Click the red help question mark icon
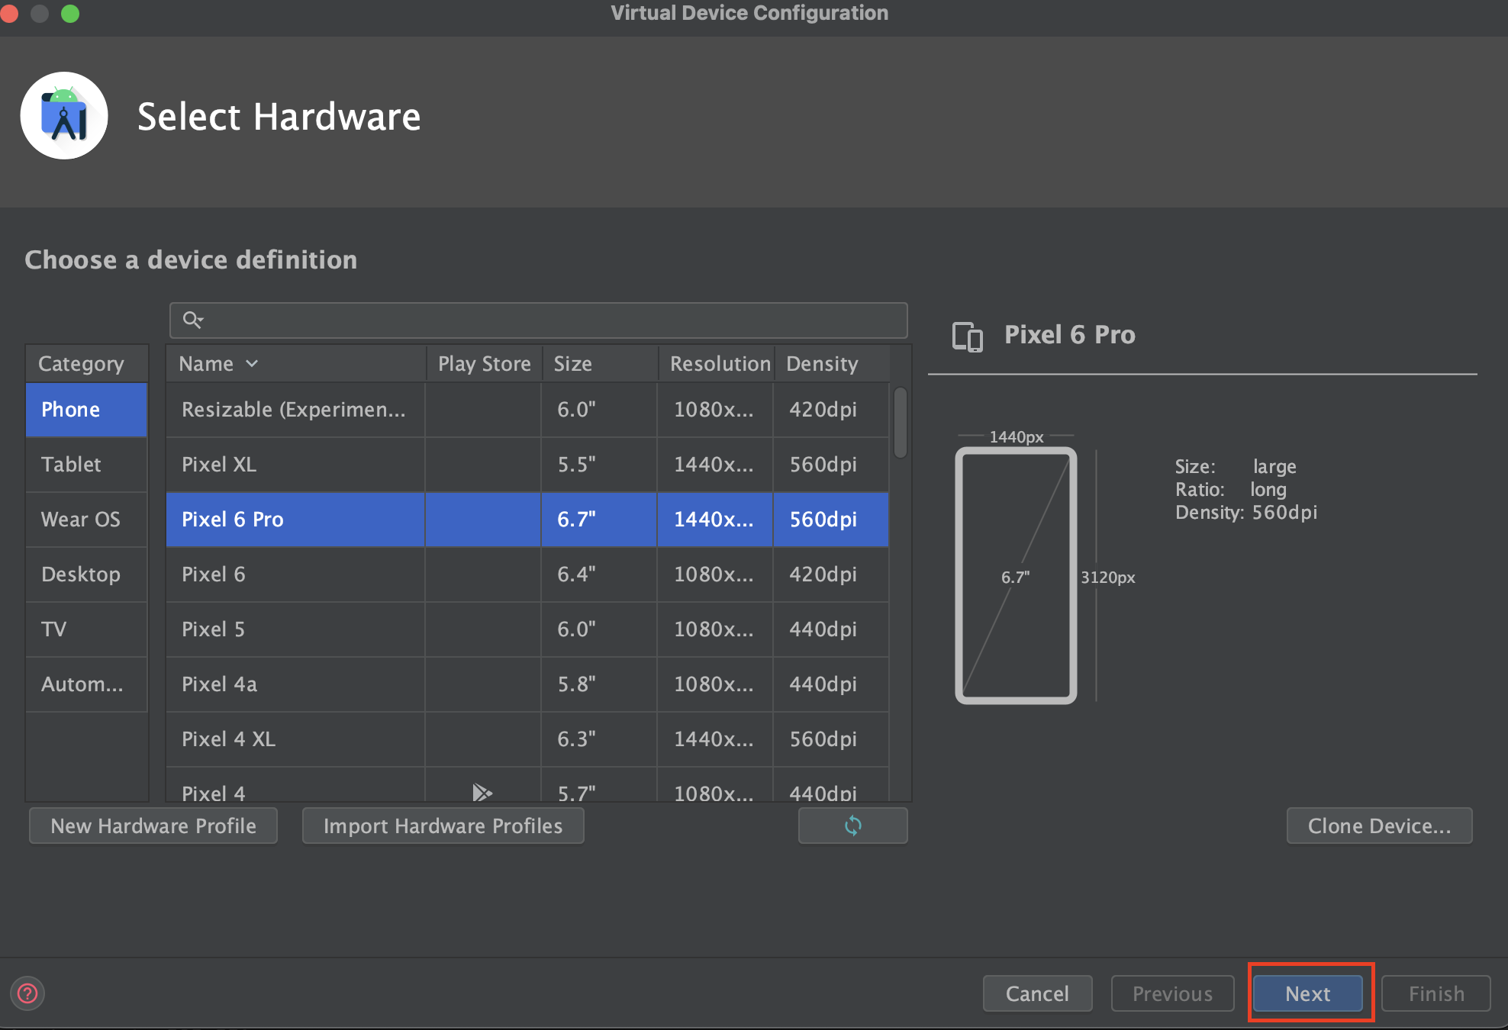The image size is (1508, 1030). [27, 993]
